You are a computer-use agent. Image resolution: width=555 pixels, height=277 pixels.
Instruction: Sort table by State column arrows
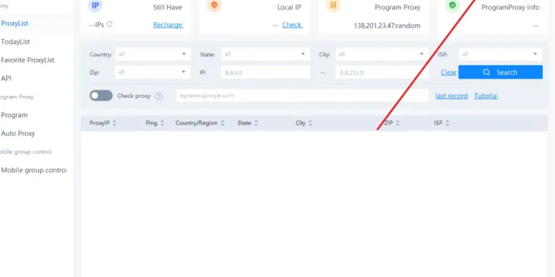coord(256,123)
